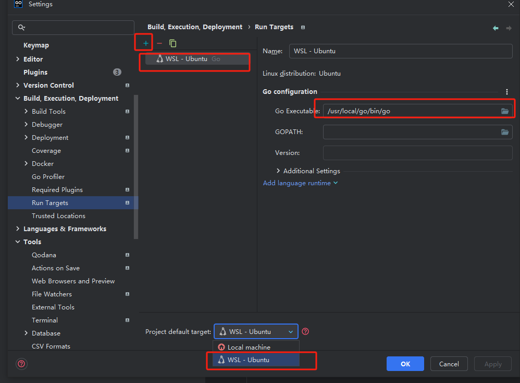The image size is (520, 383).
Task: Expand the Docker node
Action: (x=26, y=163)
